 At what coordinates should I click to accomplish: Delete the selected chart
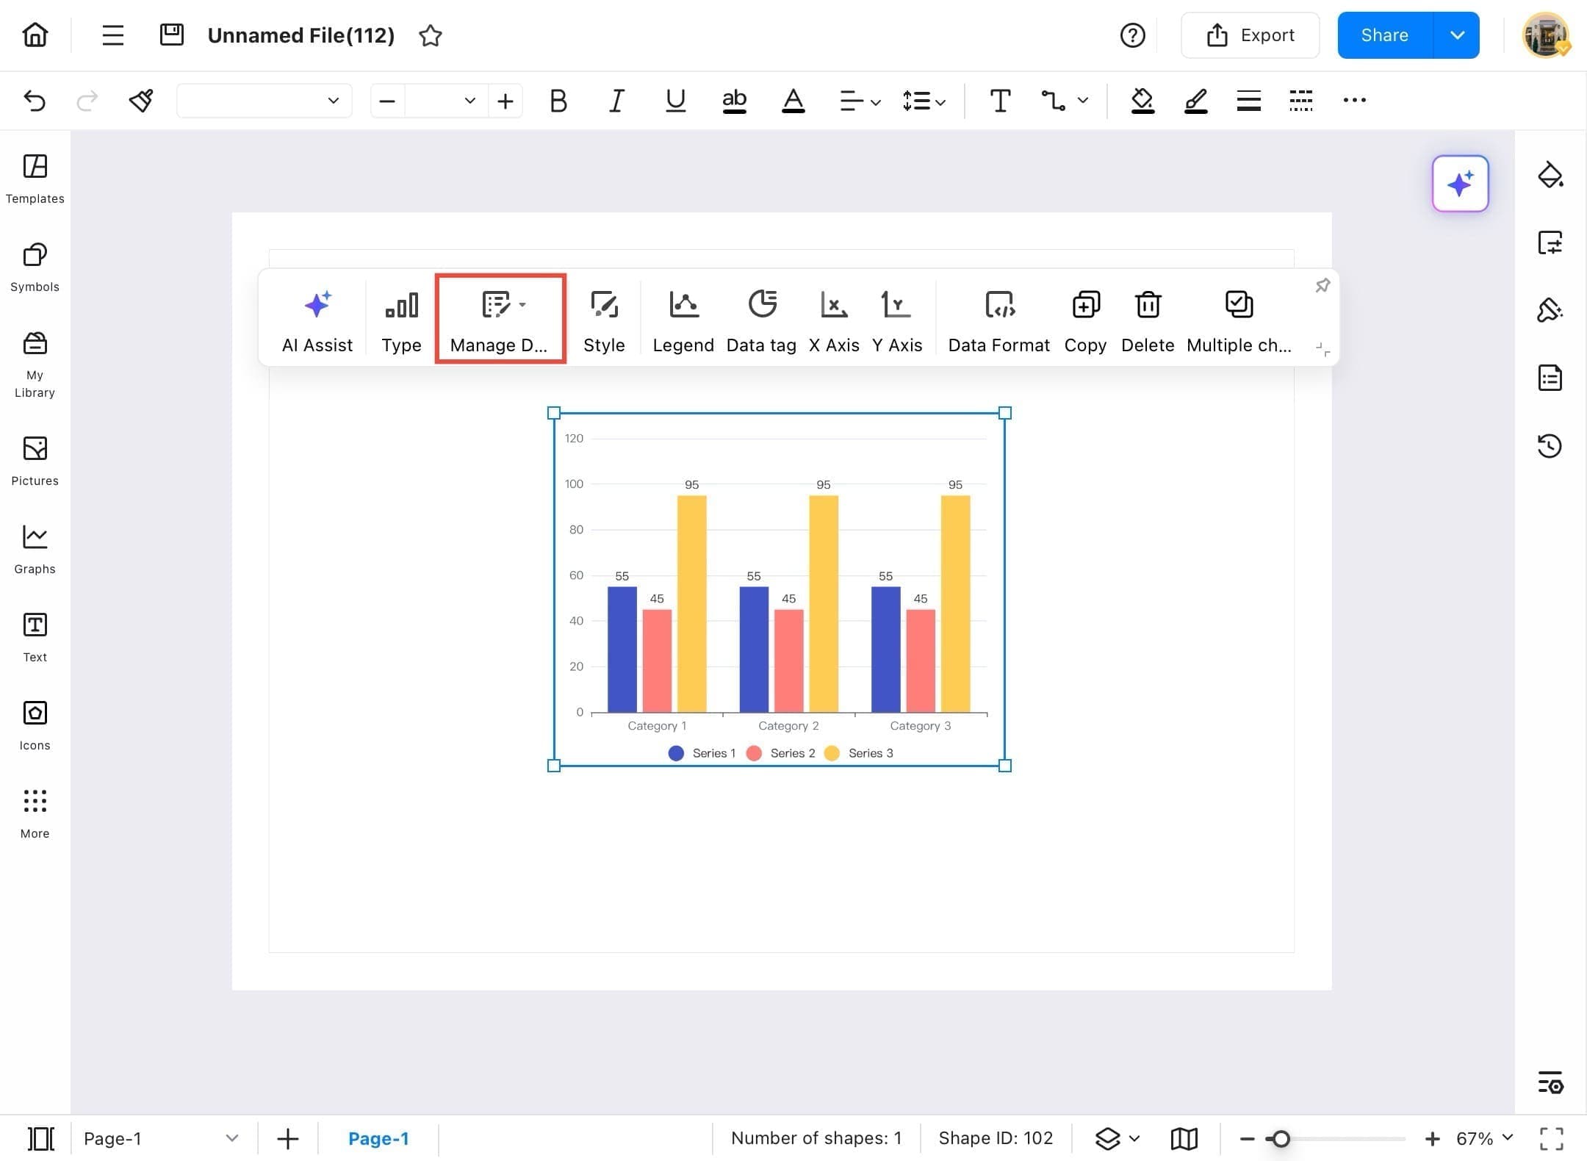tap(1147, 320)
